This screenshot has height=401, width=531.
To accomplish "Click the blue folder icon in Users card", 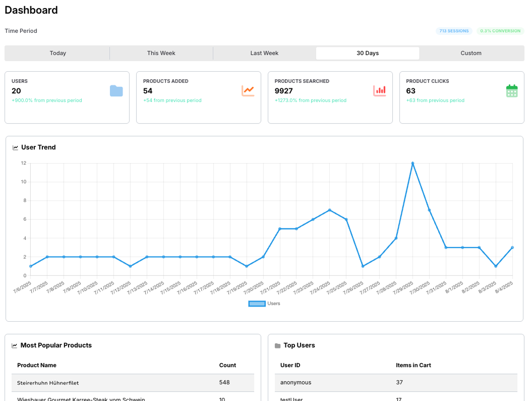I will click(x=116, y=91).
